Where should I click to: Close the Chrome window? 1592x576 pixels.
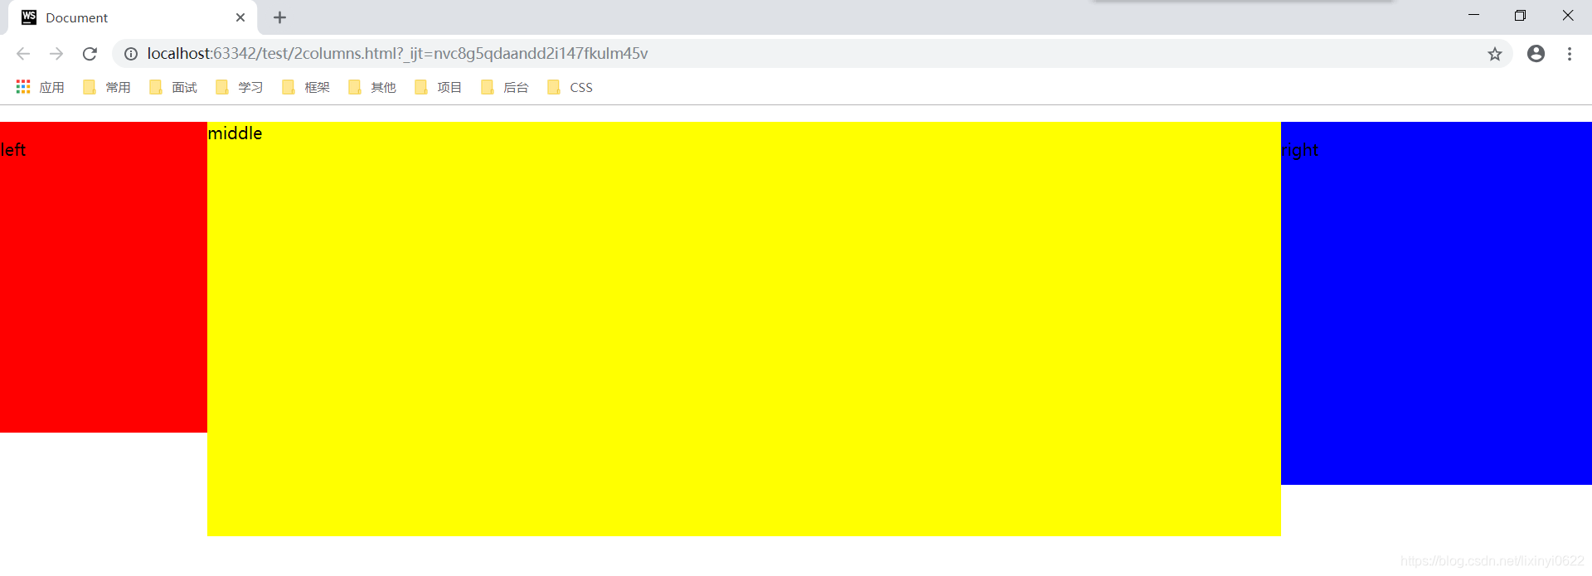point(1567,15)
